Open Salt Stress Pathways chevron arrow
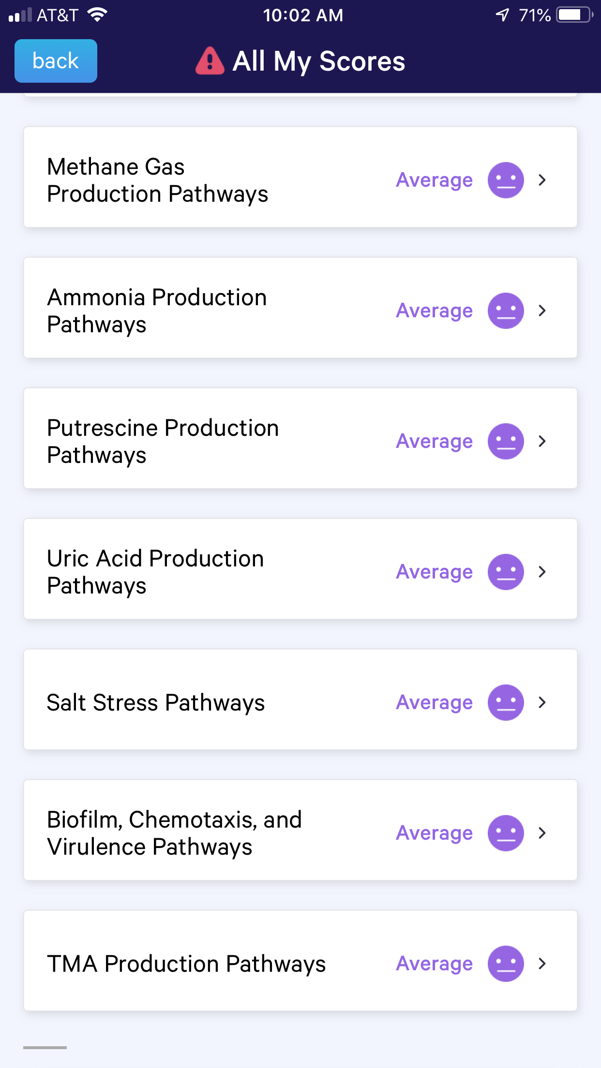 pyautogui.click(x=542, y=702)
